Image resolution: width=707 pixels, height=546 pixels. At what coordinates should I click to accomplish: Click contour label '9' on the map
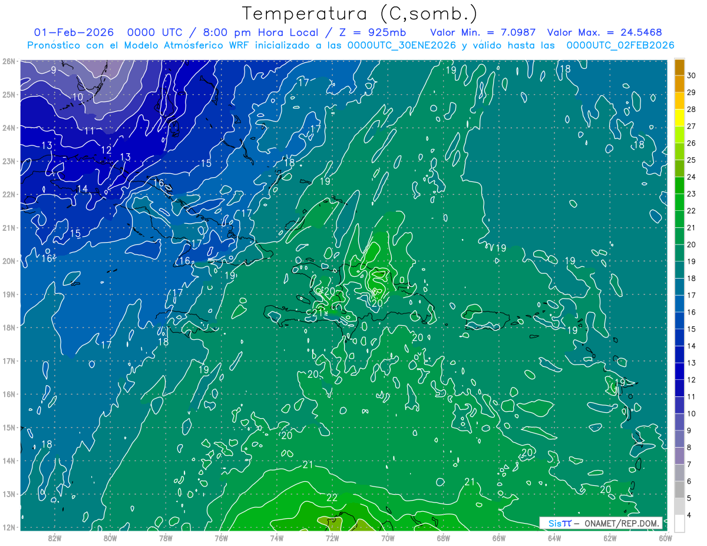[x=53, y=71]
